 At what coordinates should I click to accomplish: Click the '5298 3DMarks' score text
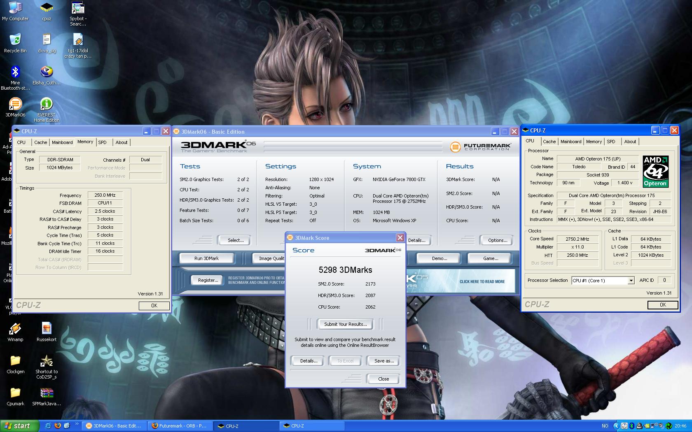(x=345, y=270)
